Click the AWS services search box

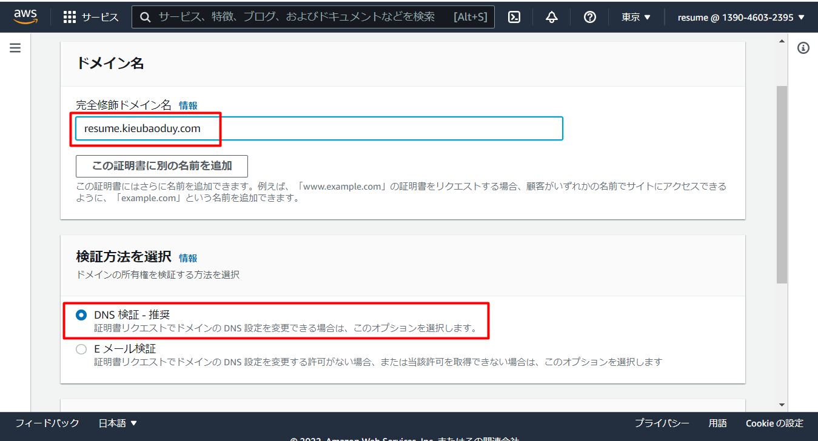pos(313,17)
